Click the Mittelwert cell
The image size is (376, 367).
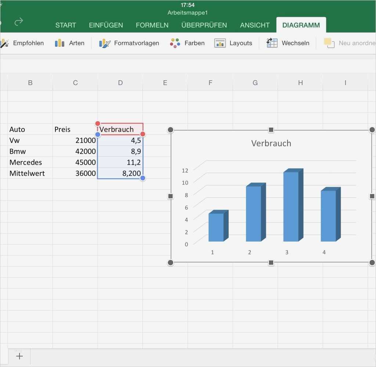[x=30, y=173]
